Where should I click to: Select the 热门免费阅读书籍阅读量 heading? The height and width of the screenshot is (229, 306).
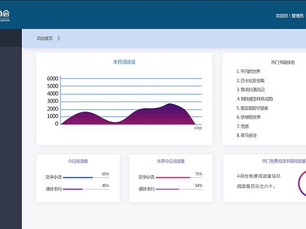coord(284,161)
